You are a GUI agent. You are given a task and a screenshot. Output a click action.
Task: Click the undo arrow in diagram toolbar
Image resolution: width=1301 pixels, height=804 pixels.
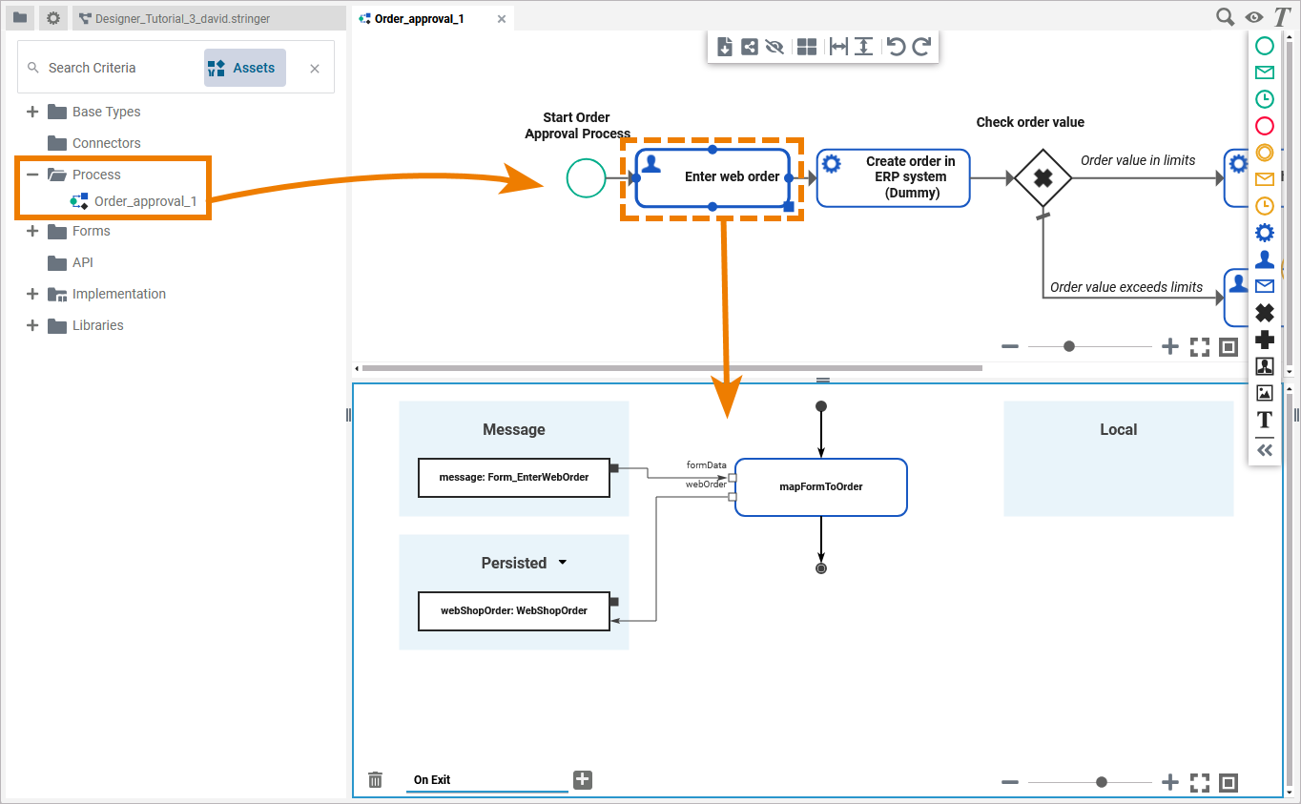coord(896,47)
